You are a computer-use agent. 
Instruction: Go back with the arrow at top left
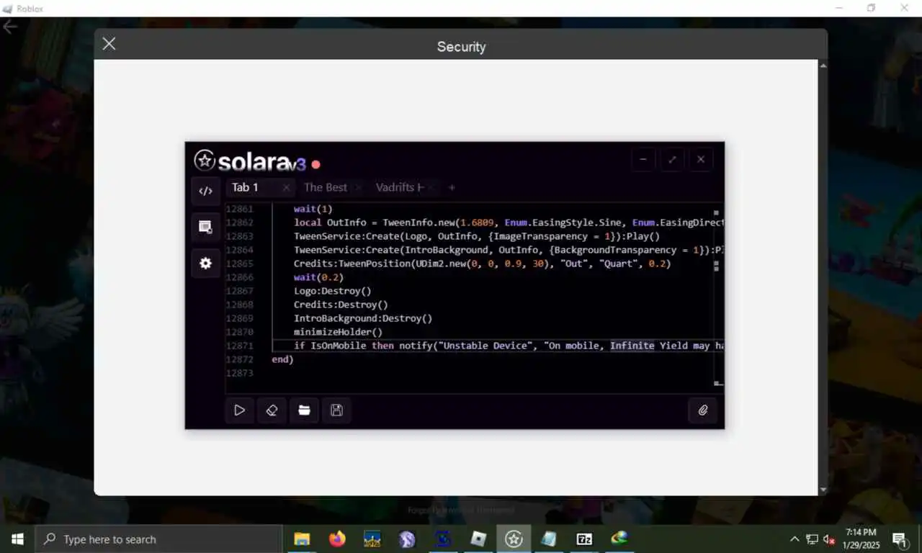point(9,27)
